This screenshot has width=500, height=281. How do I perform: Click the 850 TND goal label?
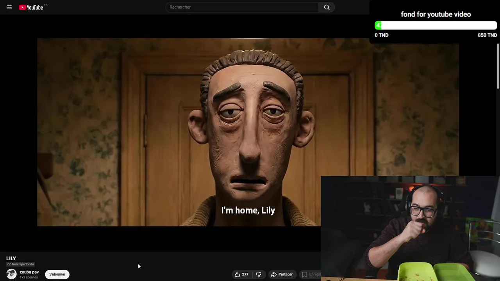pos(487,35)
